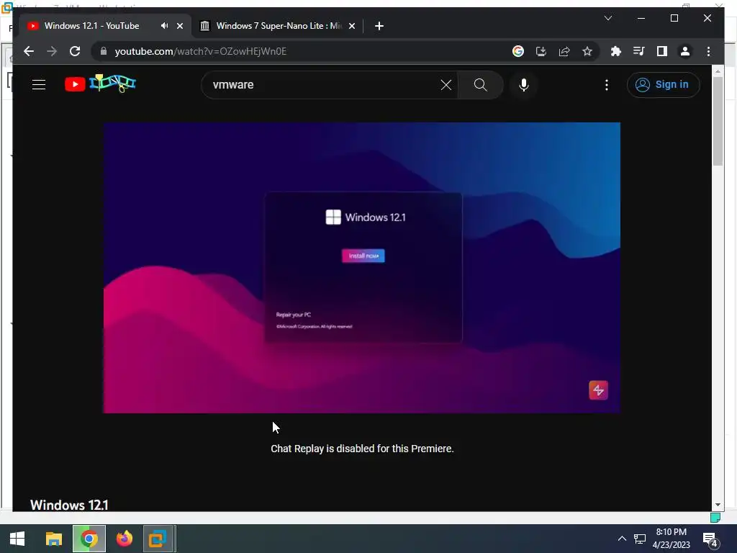737x553 pixels.
Task: Open the Extensions puzzle icon
Action: [616, 51]
